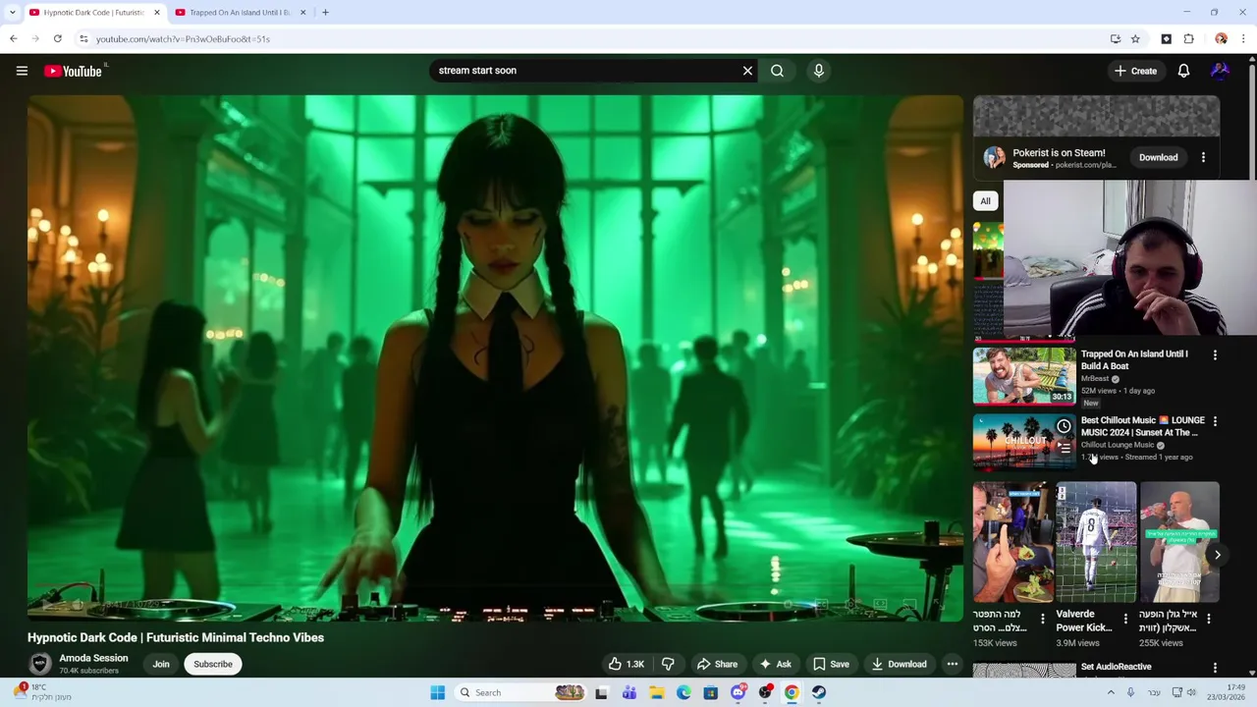This screenshot has width=1257, height=707.
Task: Open the notifications bell
Action: click(1183, 71)
